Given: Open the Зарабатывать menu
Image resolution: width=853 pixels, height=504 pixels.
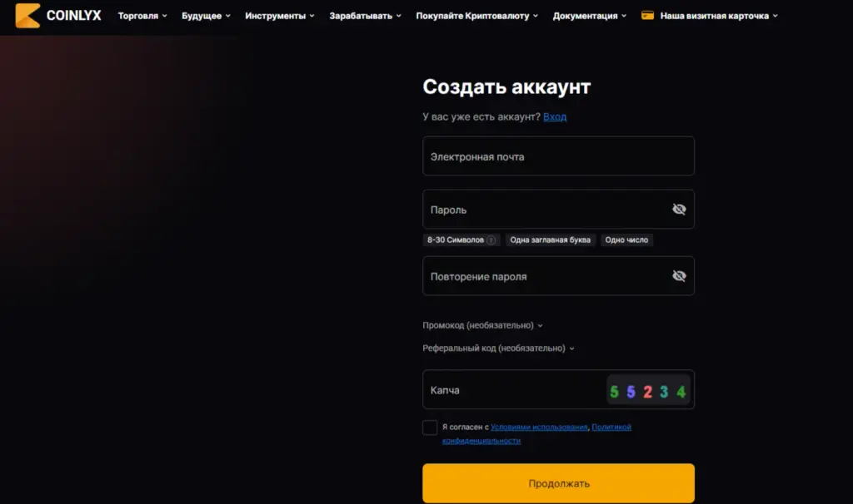Looking at the screenshot, I should [365, 16].
